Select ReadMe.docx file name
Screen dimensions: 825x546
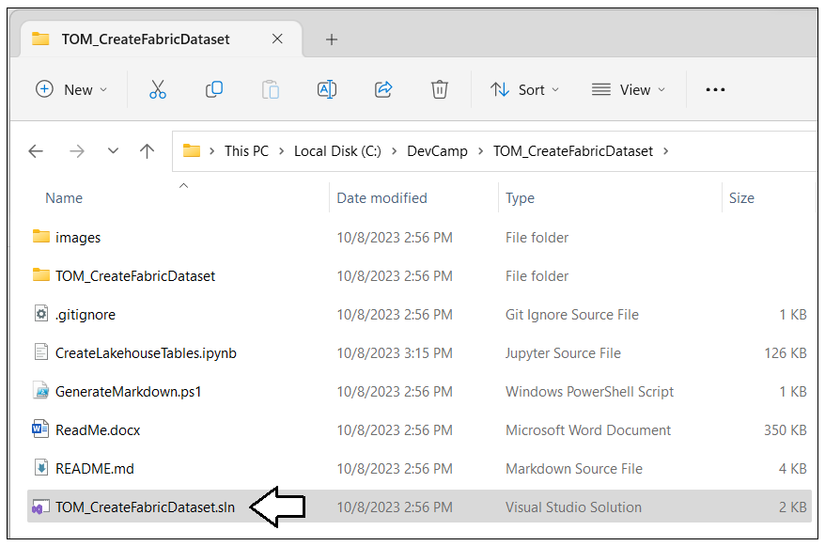pyautogui.click(x=98, y=430)
